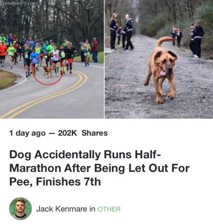The width and height of the screenshot is (213, 224).
Task: Click the two women in black tracksuits
Action: click(122, 32)
